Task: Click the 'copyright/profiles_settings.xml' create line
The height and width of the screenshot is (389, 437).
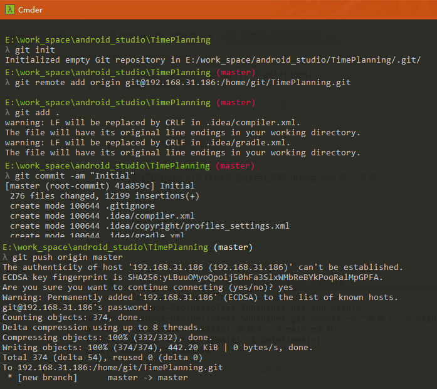Action: (x=150, y=226)
